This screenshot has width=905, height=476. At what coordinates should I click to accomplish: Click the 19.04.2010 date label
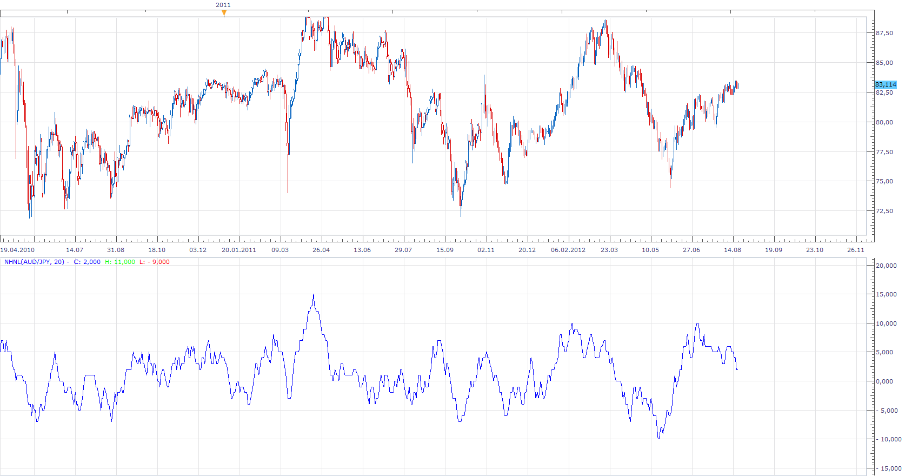click(17, 250)
